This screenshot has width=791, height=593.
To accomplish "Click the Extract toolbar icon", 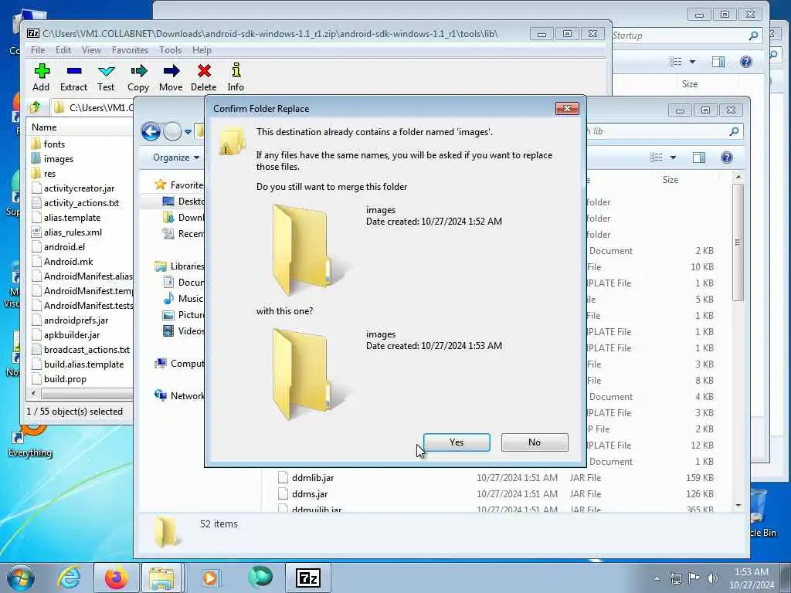I will (x=73, y=76).
